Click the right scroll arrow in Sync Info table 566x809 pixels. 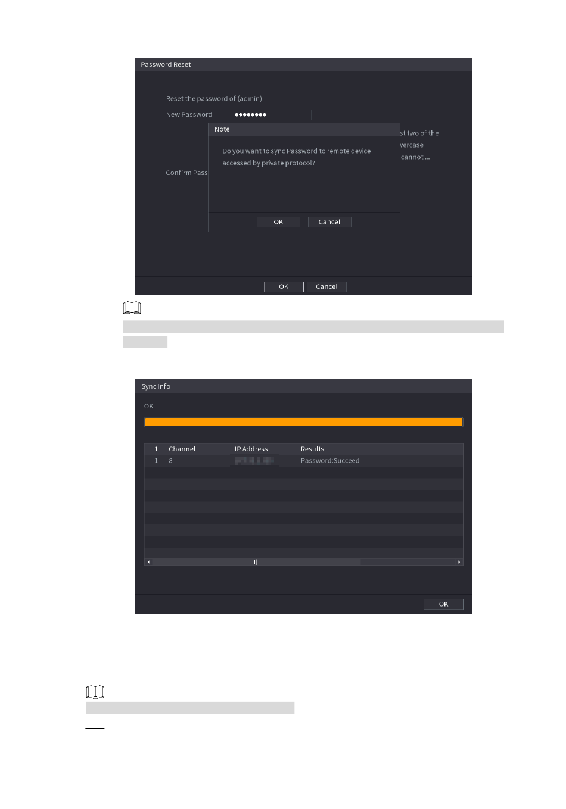click(x=459, y=562)
